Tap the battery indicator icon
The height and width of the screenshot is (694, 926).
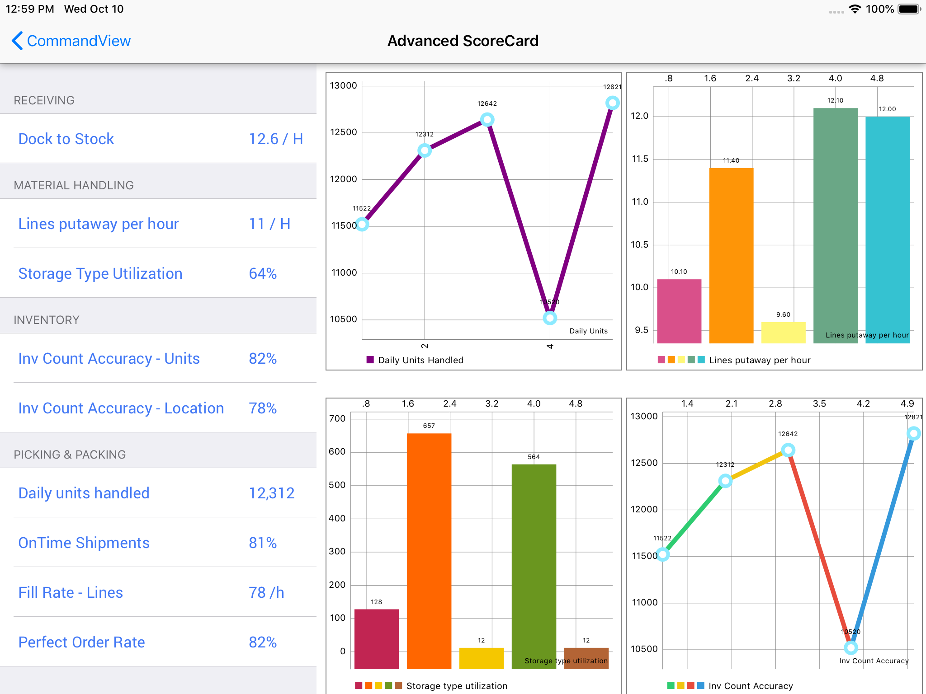908,9
